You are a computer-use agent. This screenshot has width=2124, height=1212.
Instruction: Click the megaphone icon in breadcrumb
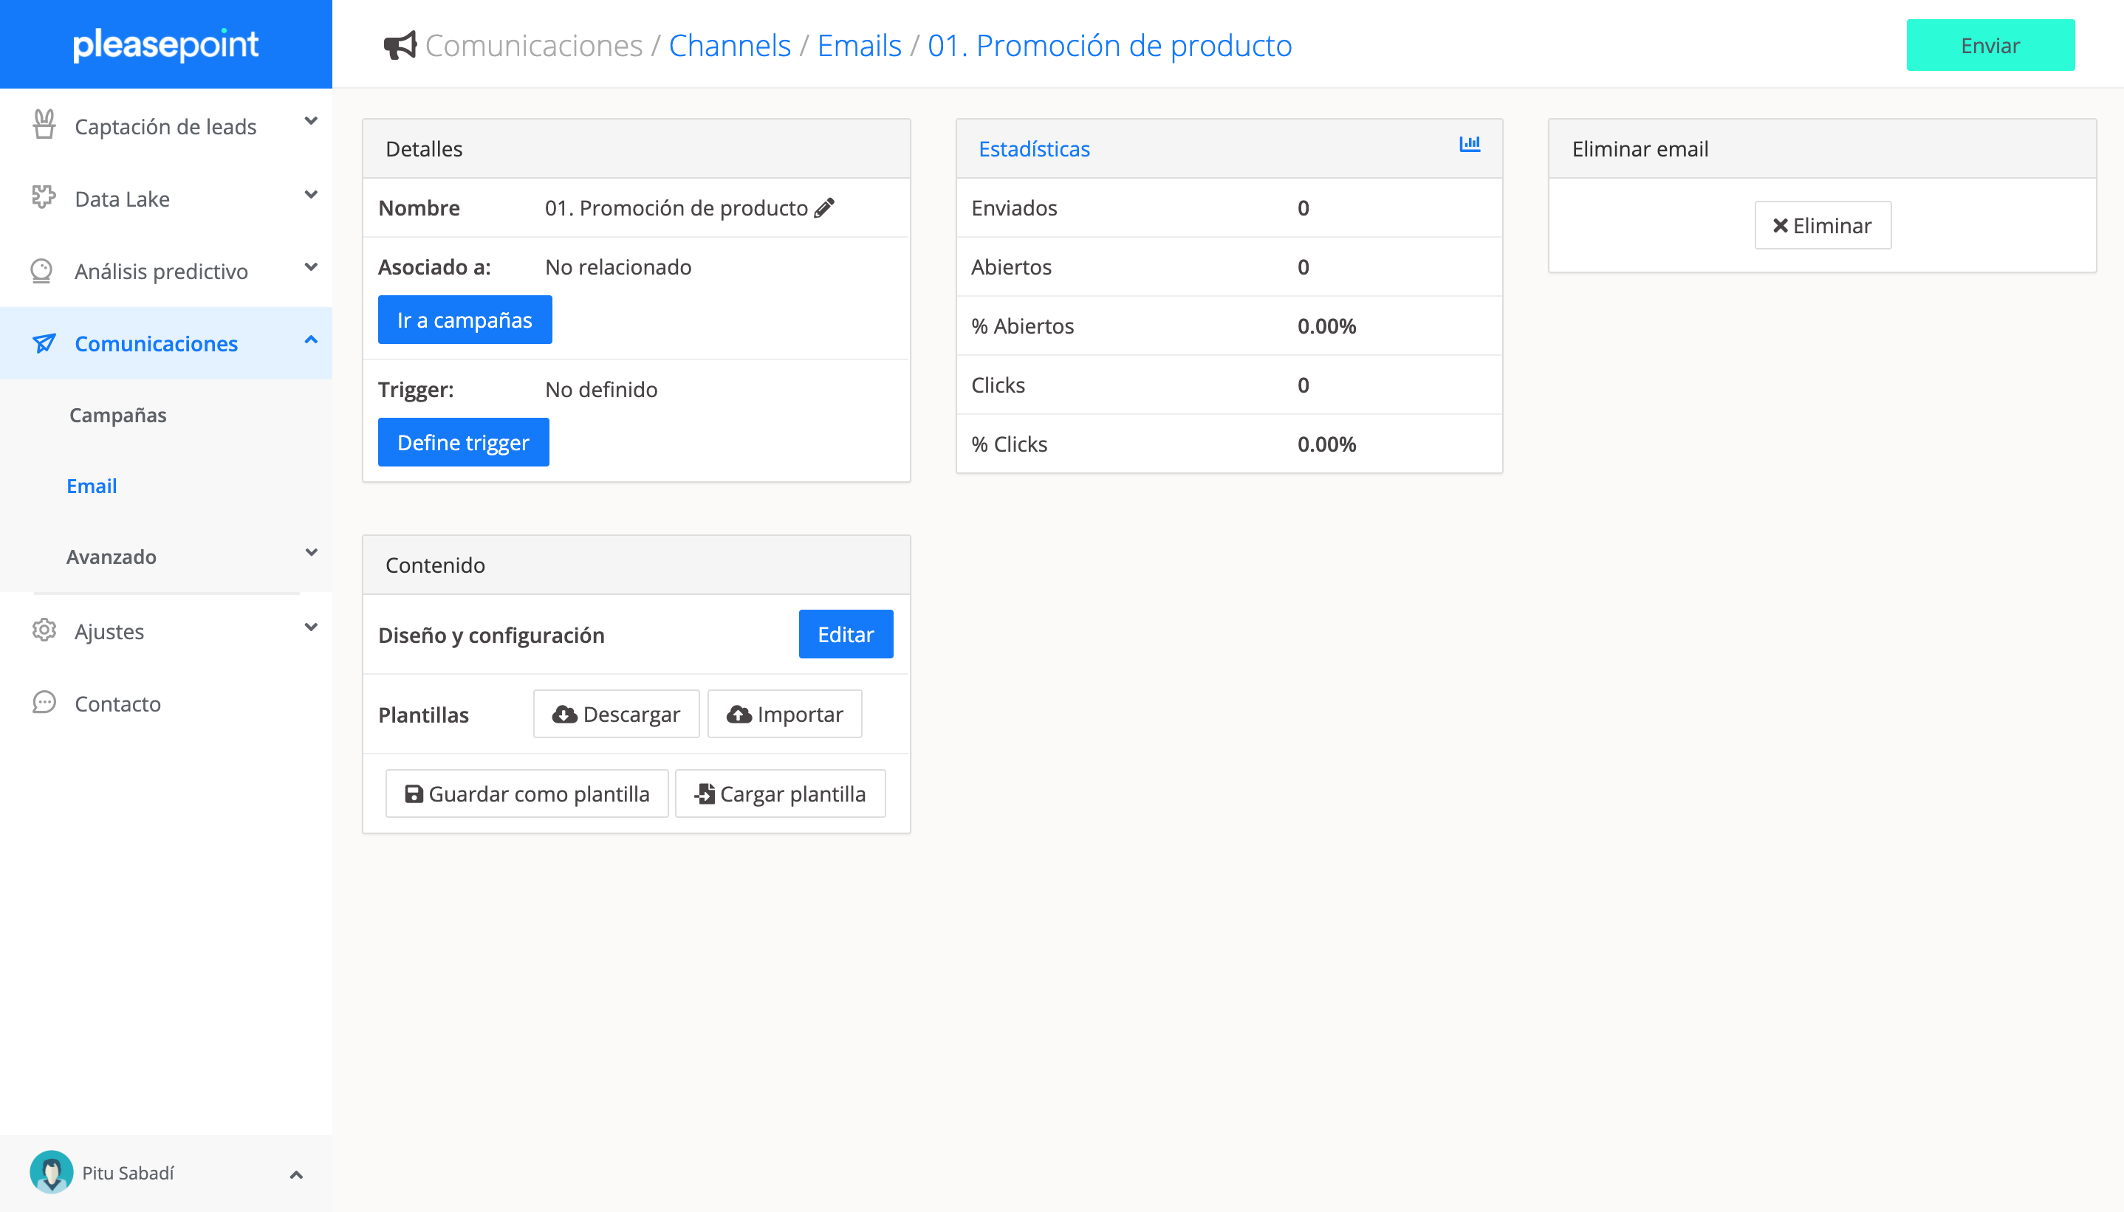400,45
